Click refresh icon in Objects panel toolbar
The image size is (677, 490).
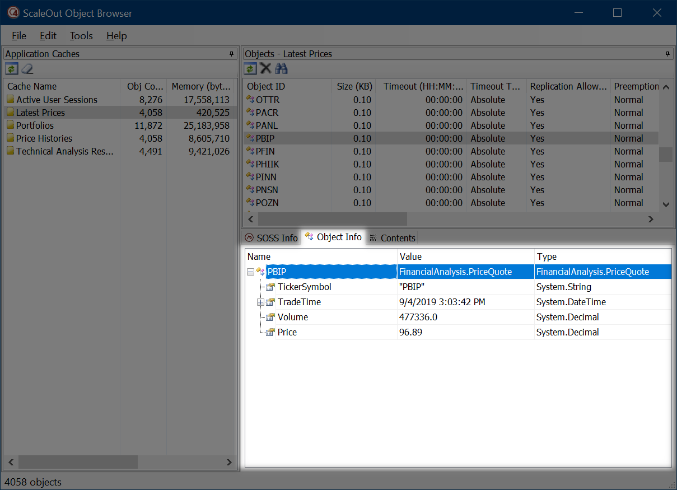(250, 69)
